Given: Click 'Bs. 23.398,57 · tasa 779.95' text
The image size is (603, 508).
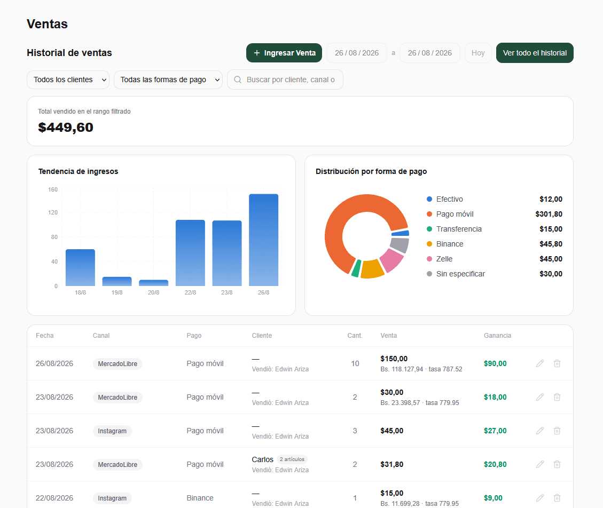Looking at the screenshot, I should [420, 403].
